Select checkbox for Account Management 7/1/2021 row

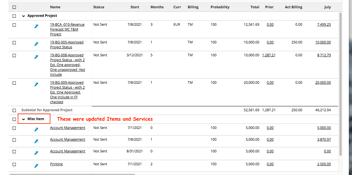coord(14,128)
